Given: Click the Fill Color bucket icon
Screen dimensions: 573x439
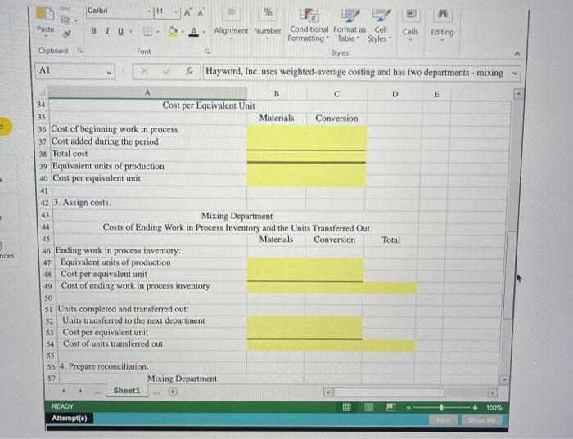Looking at the screenshot, I should [x=173, y=32].
